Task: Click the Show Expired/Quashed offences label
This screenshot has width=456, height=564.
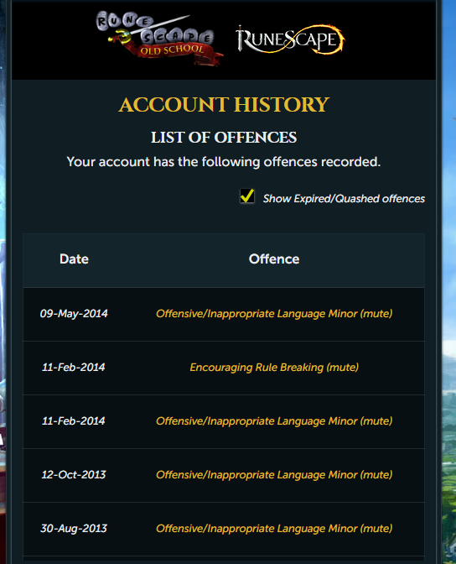Action: (344, 199)
